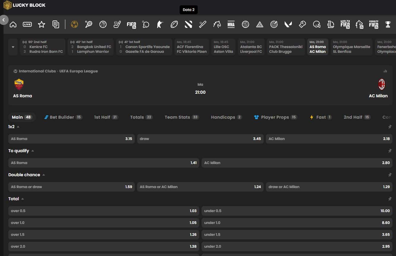Select the Dota 2 icon
Viewport: 396px width, 256px height.
(189, 24)
